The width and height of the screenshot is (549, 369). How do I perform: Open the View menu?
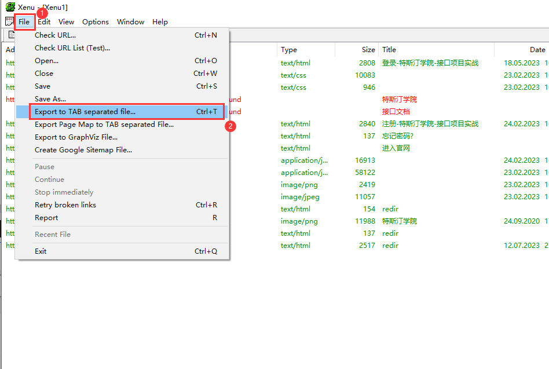[x=66, y=21]
